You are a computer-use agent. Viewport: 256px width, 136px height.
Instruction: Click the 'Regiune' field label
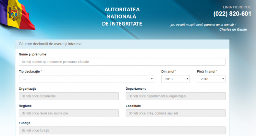(25, 106)
